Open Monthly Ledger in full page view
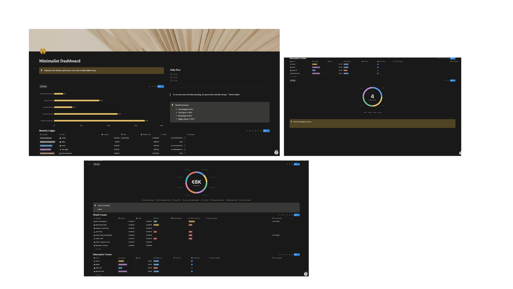Screen dimensions: 513x289 258,131
